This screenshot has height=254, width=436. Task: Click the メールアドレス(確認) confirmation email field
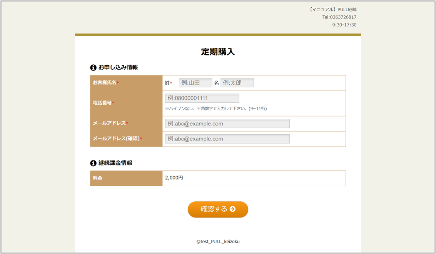coord(227,139)
